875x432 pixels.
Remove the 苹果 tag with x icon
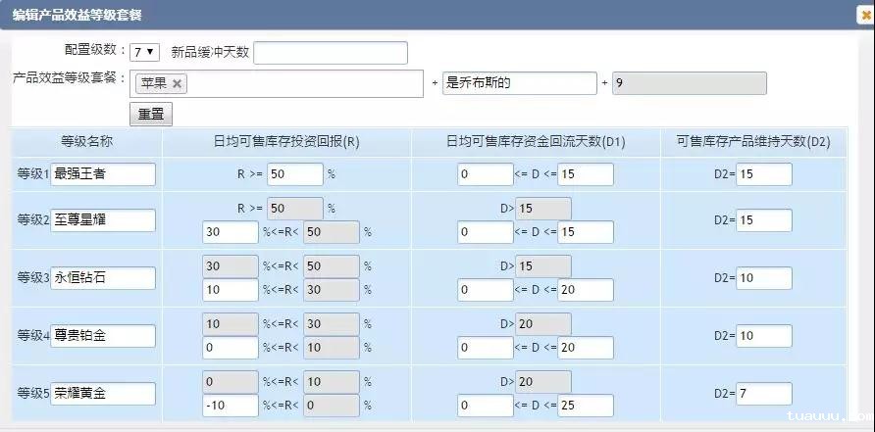pos(177,84)
